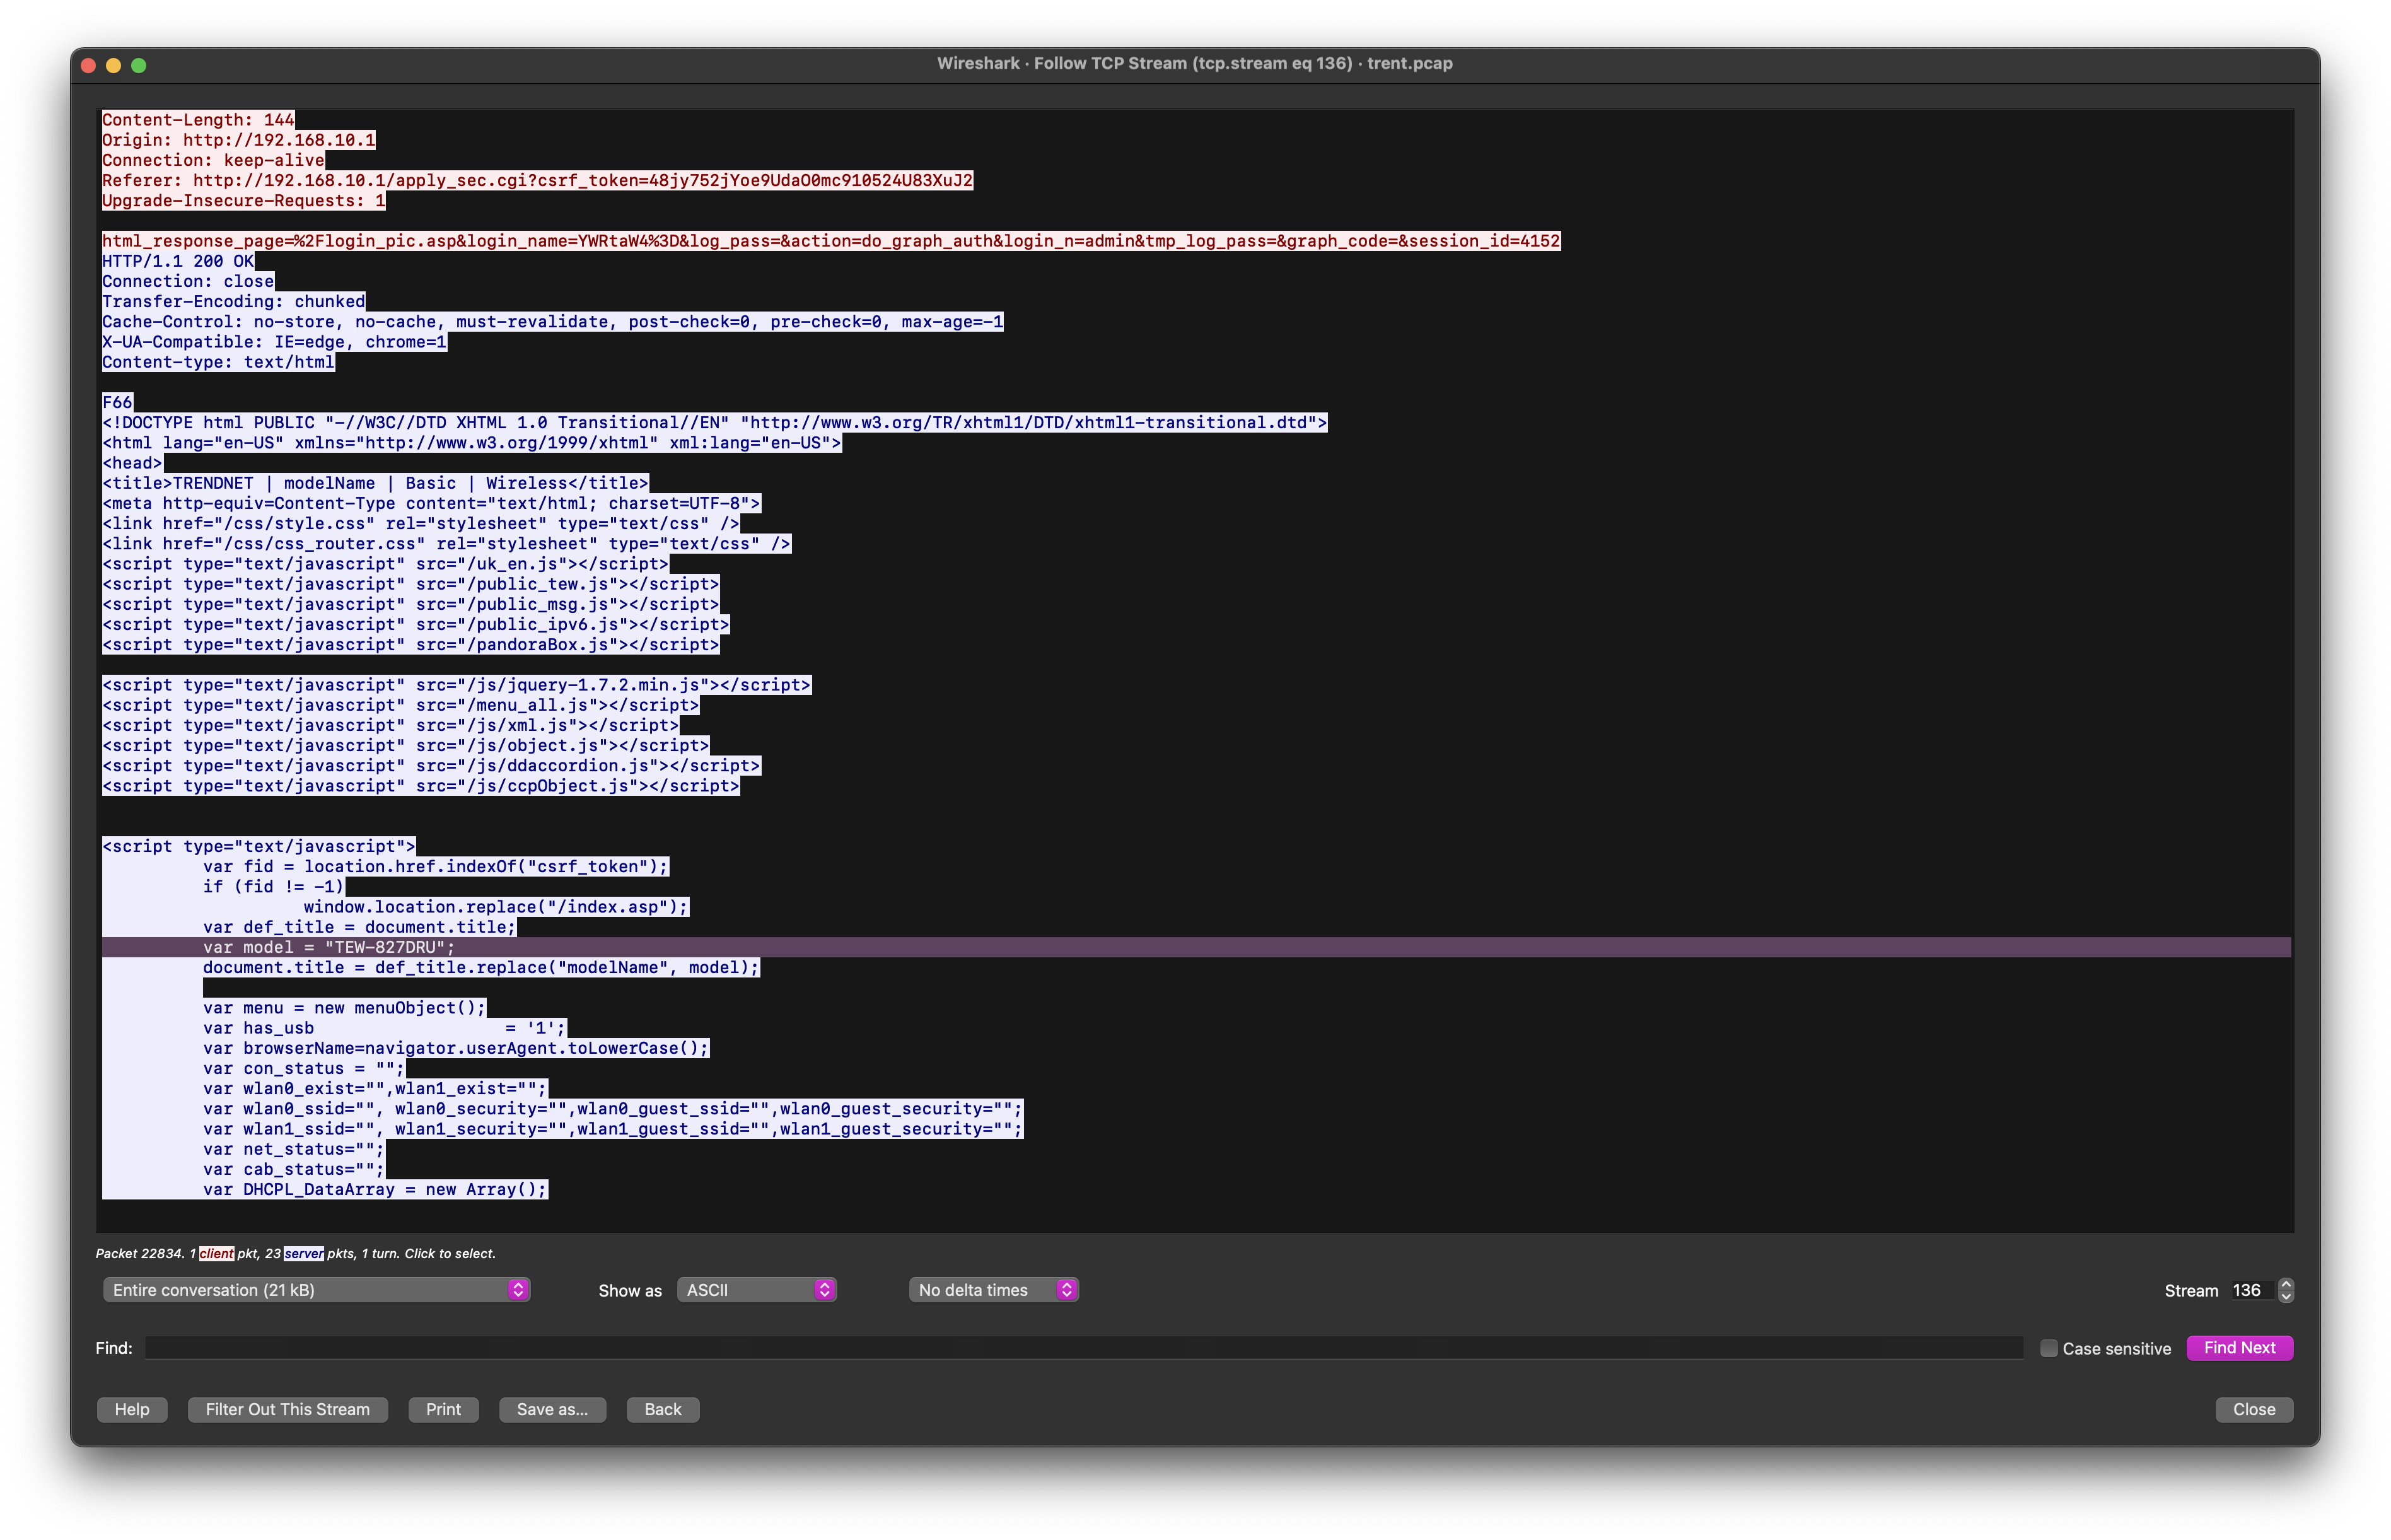Click the Help button

(132, 1409)
